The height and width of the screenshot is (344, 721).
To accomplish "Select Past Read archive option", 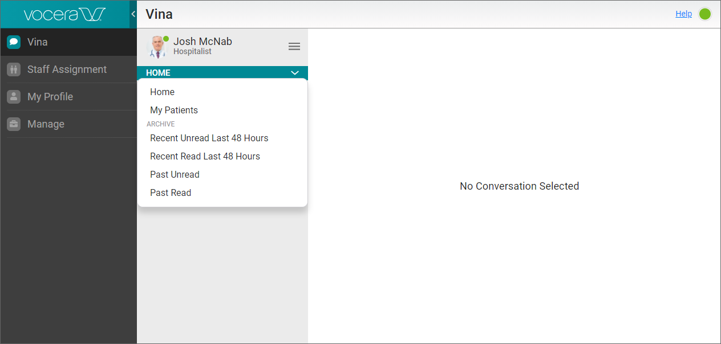I will pyautogui.click(x=171, y=193).
